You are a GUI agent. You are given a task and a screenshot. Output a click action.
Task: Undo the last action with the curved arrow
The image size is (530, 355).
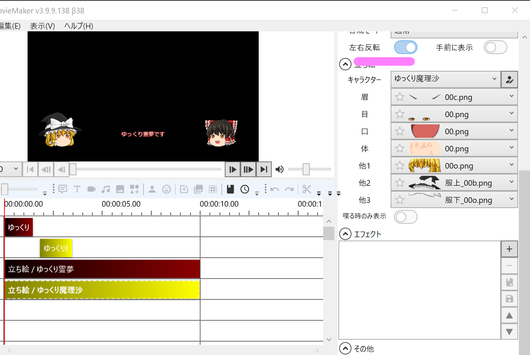coord(275,189)
